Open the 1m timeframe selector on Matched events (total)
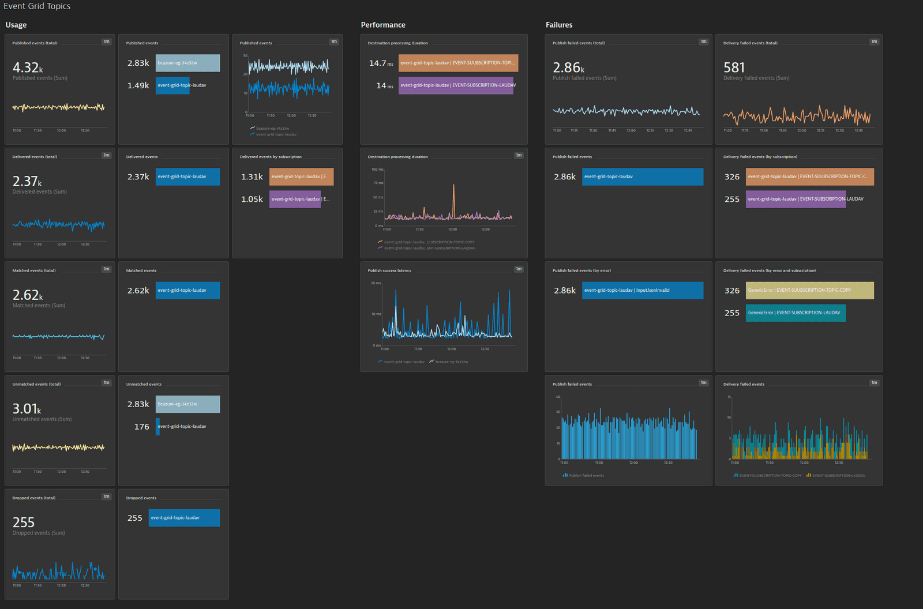Viewport: 923px width, 609px height. pos(106,269)
